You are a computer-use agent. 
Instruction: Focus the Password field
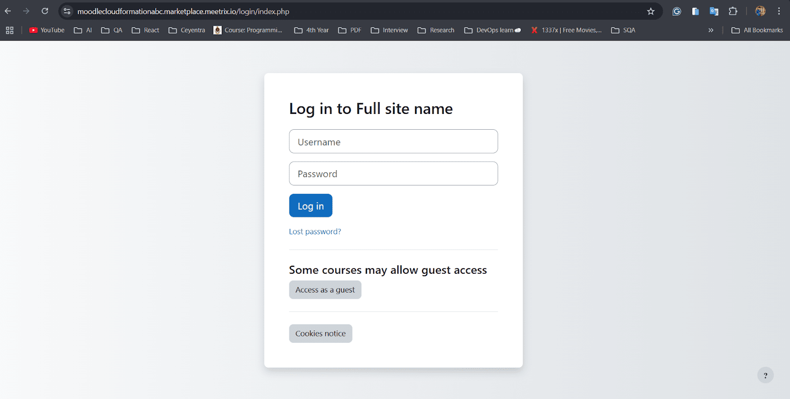click(x=394, y=174)
